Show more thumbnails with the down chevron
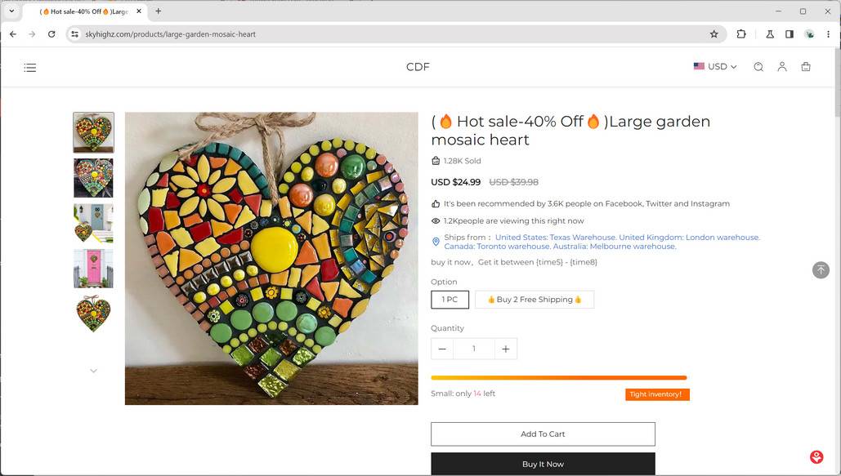Image resolution: width=841 pixels, height=476 pixels. coord(93,371)
